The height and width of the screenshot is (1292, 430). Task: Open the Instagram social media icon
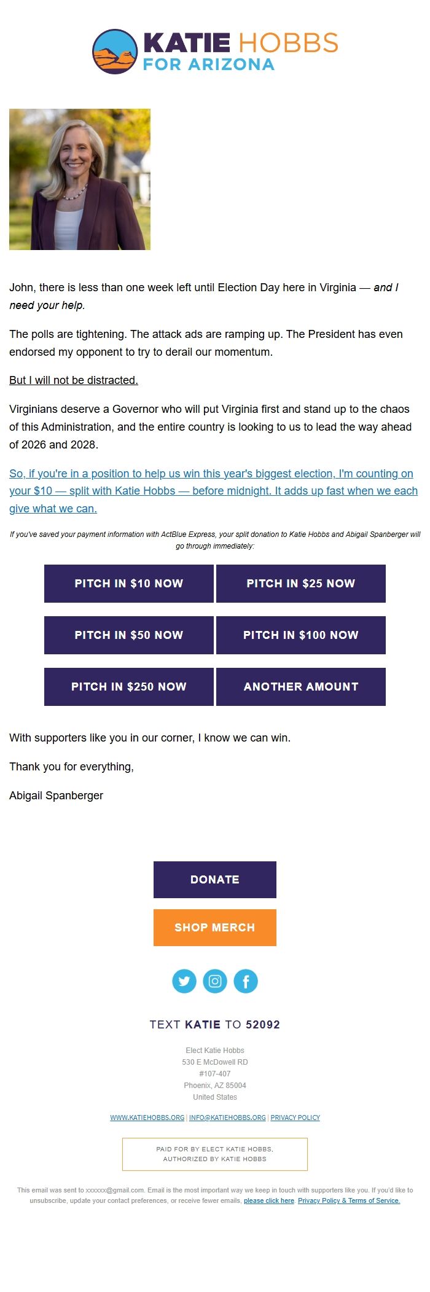pyautogui.click(x=215, y=981)
